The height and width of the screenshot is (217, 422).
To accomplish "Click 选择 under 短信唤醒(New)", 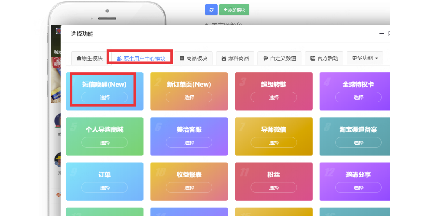I will pyautogui.click(x=104, y=97).
